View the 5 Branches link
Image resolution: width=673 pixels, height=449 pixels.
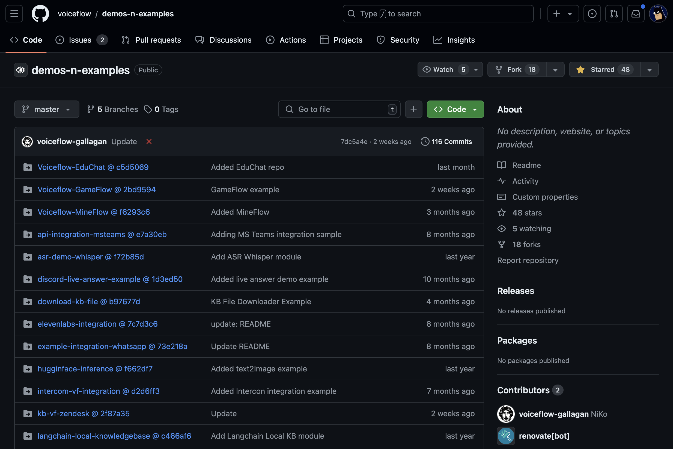click(x=112, y=110)
